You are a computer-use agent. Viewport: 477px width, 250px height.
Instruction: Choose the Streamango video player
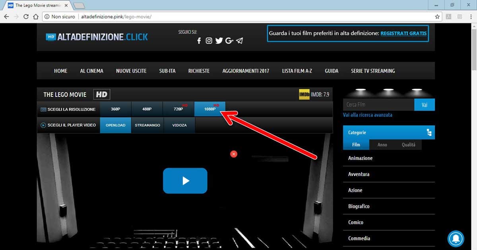147,125
